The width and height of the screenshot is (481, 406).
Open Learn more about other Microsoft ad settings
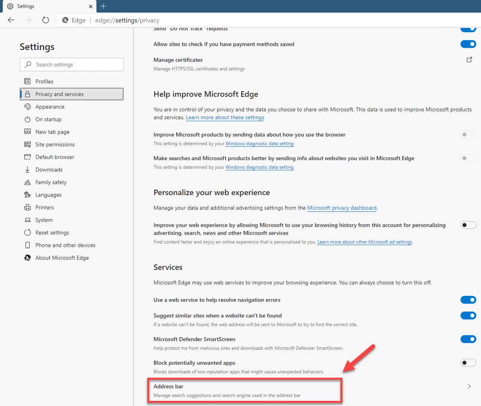click(x=364, y=242)
